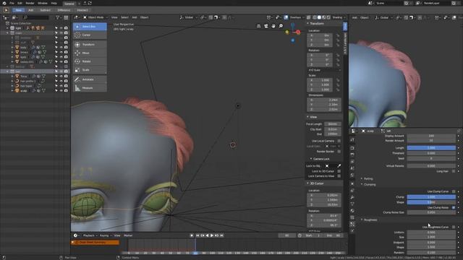Select the Scale tool
The image size is (463, 260).
click(90, 70)
